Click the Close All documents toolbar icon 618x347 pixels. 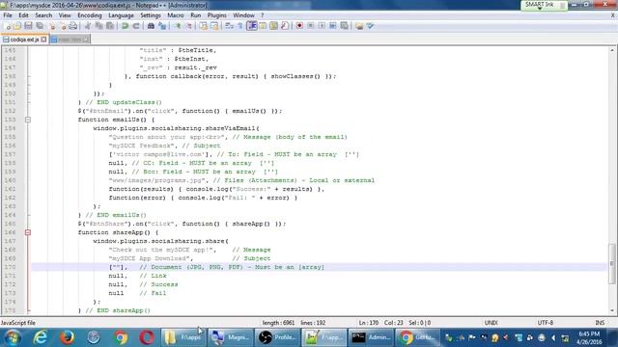63,26
